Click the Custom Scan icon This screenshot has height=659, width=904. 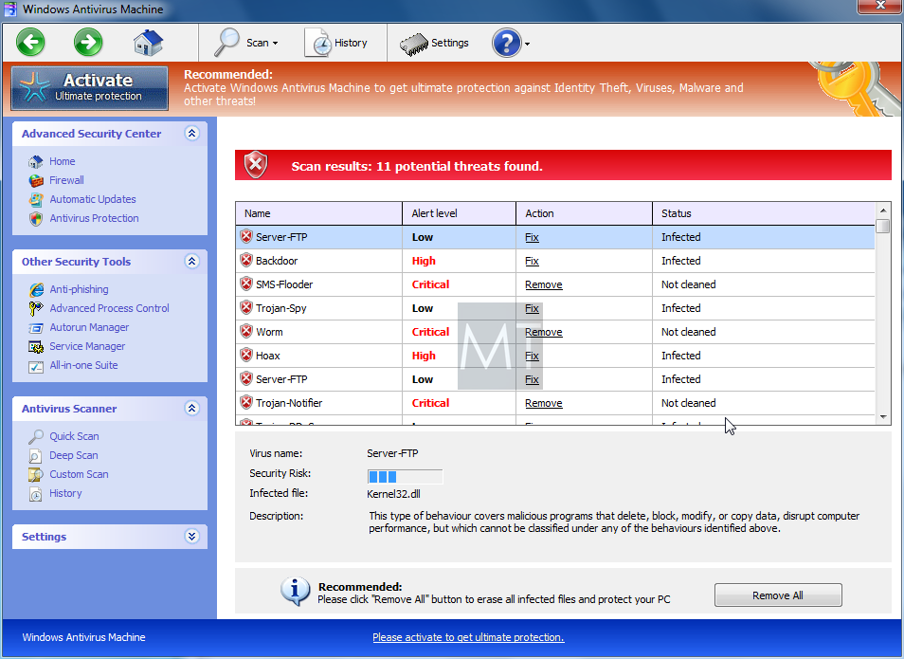coord(35,475)
